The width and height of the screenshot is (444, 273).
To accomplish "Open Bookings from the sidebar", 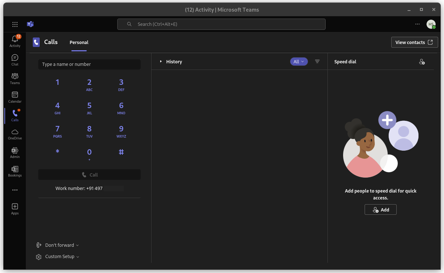I will (15, 171).
